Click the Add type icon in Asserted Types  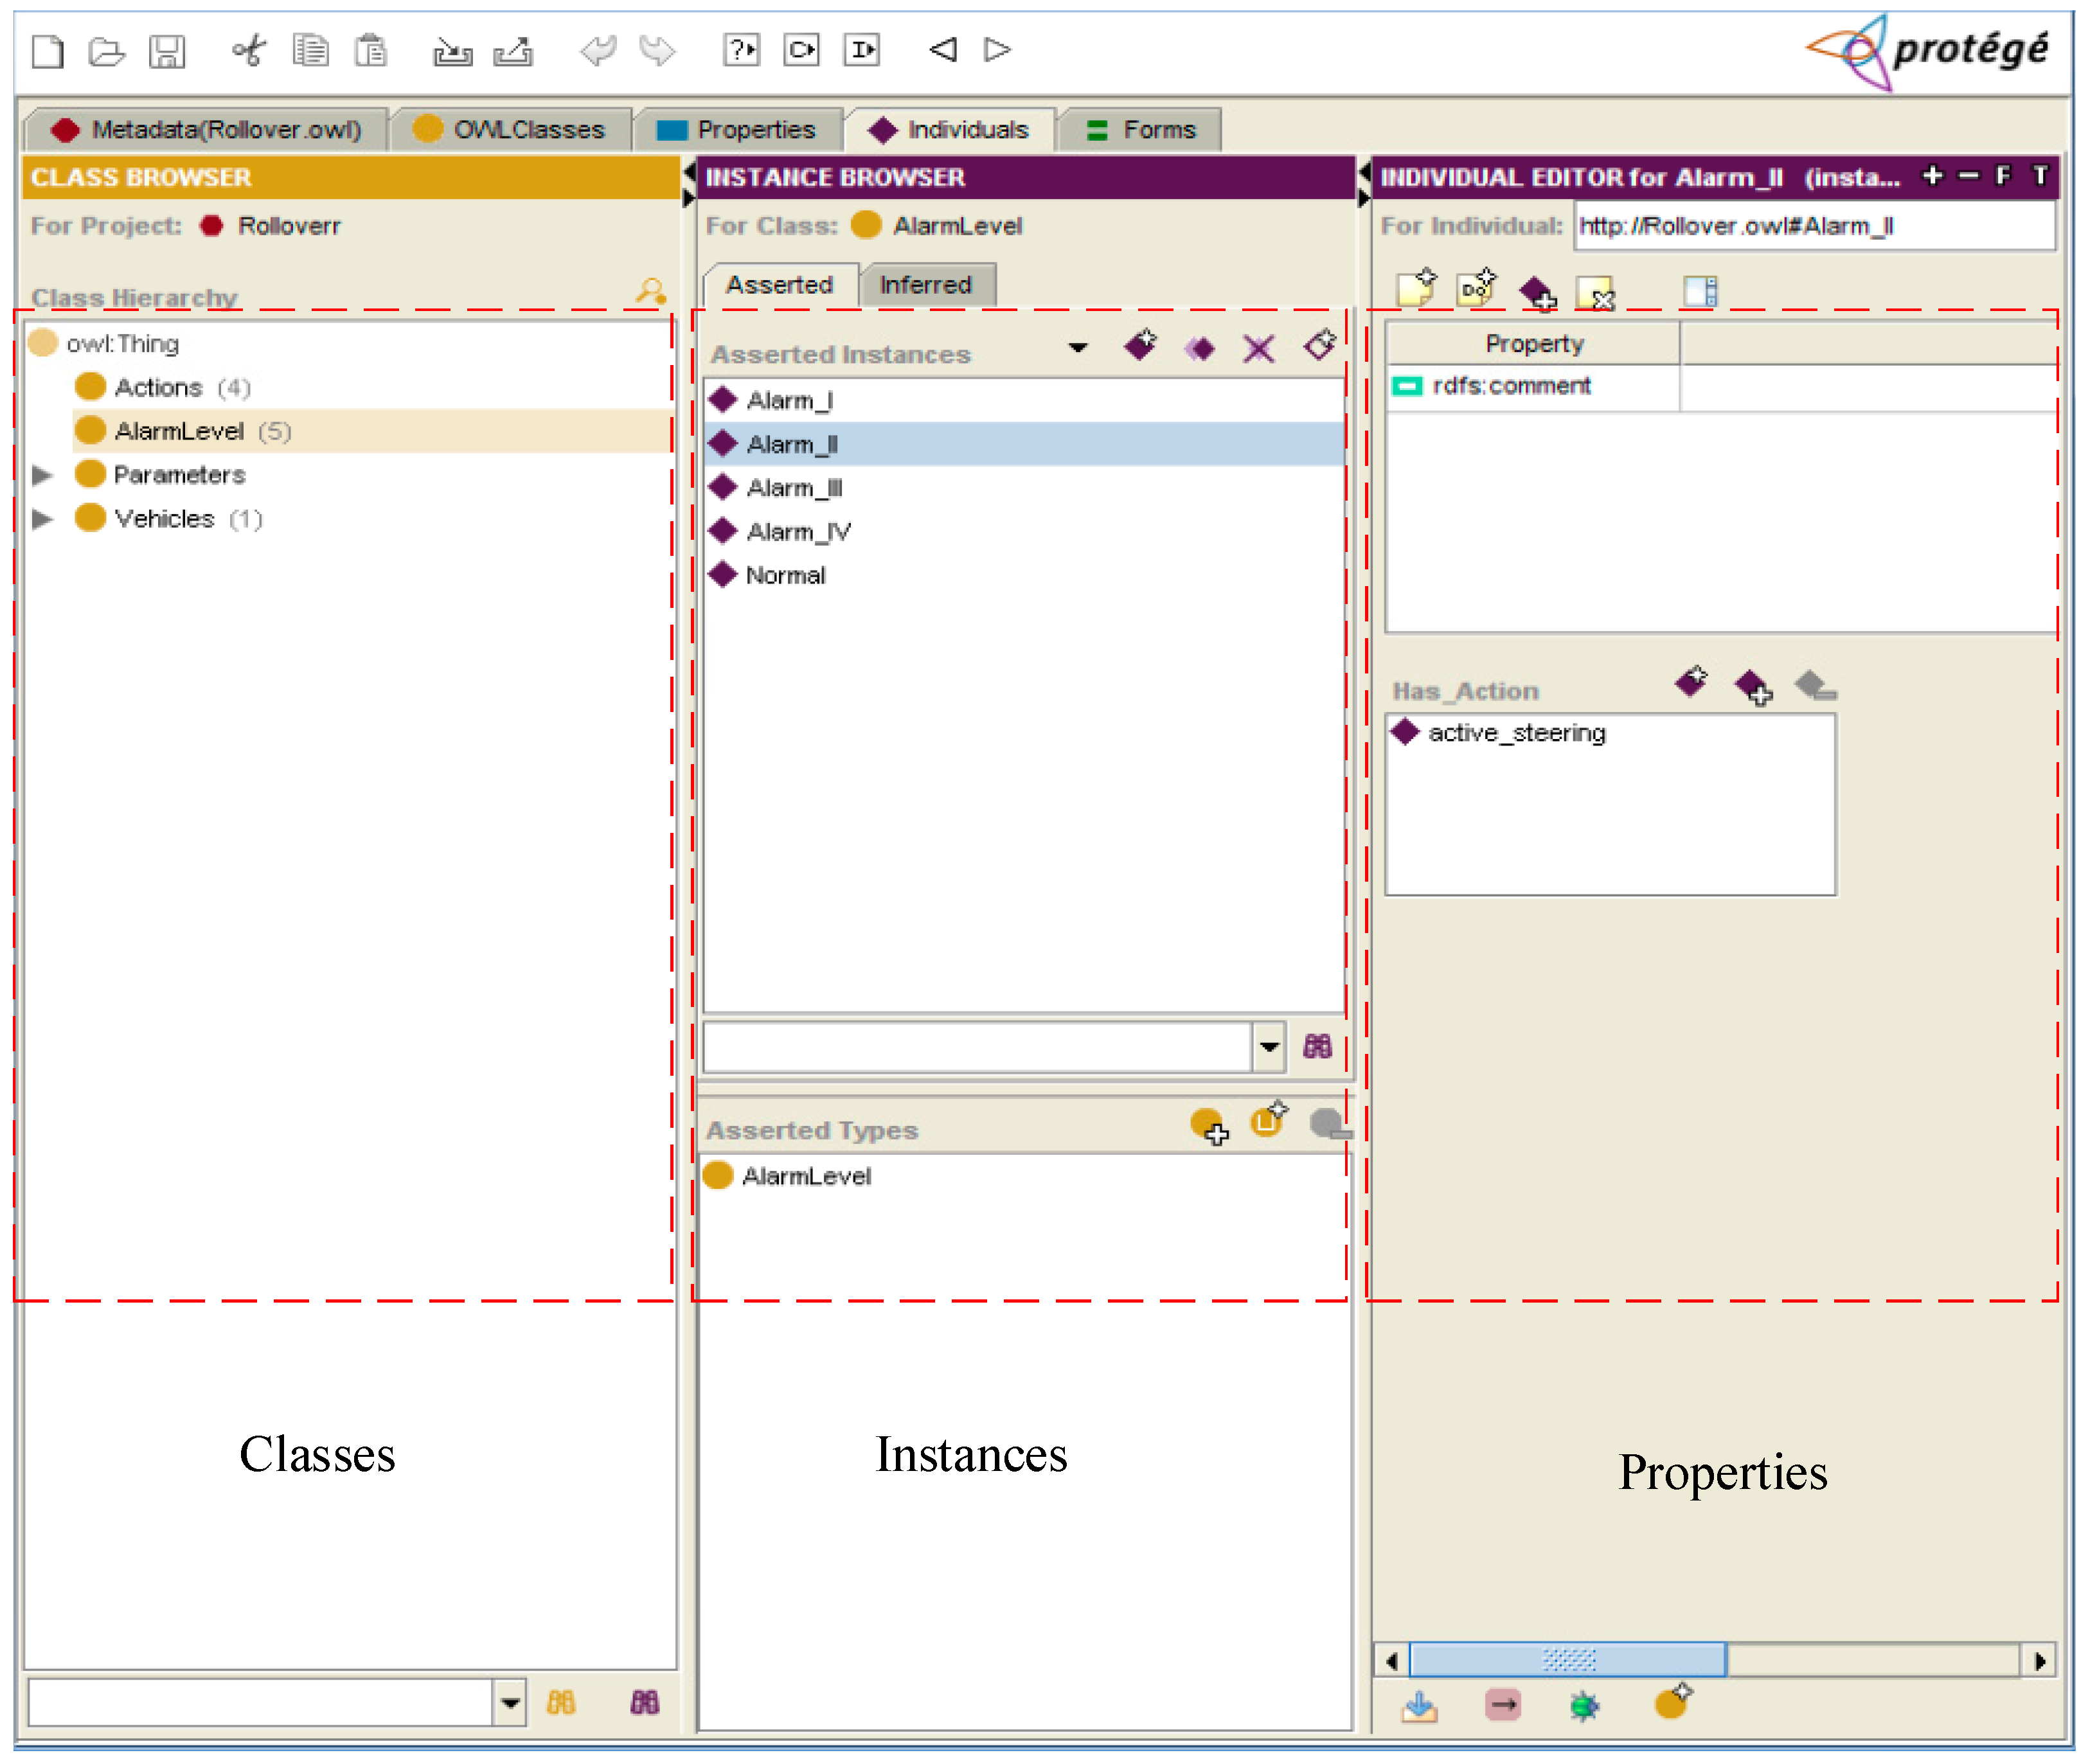(x=1209, y=1126)
